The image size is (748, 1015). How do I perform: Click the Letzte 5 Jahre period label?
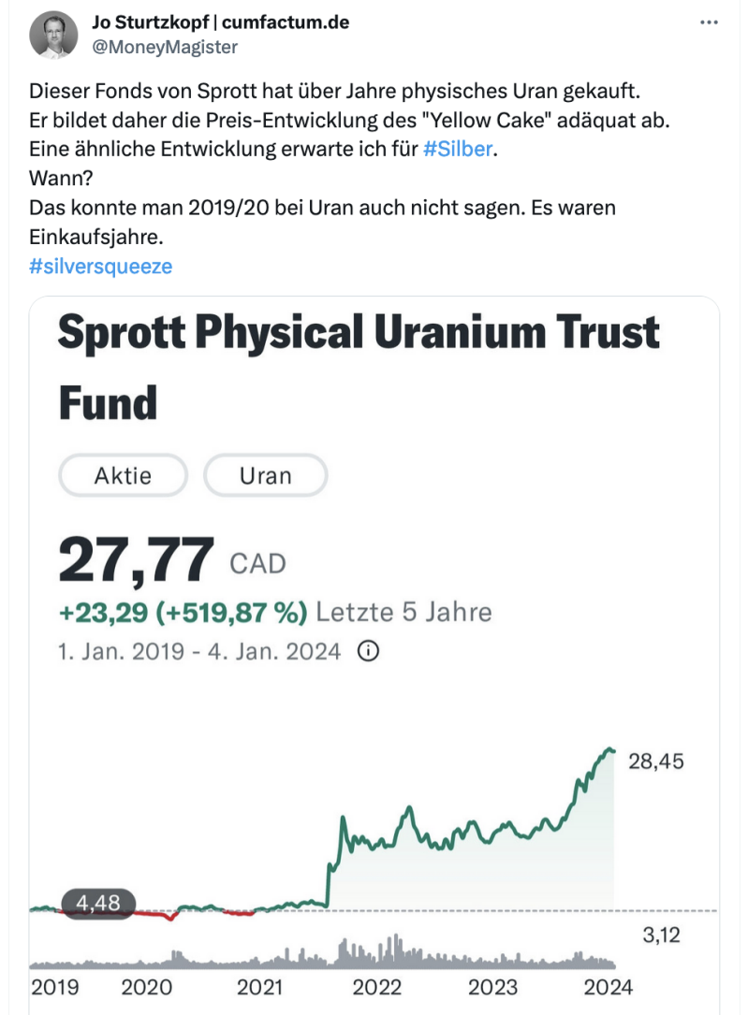(x=403, y=613)
